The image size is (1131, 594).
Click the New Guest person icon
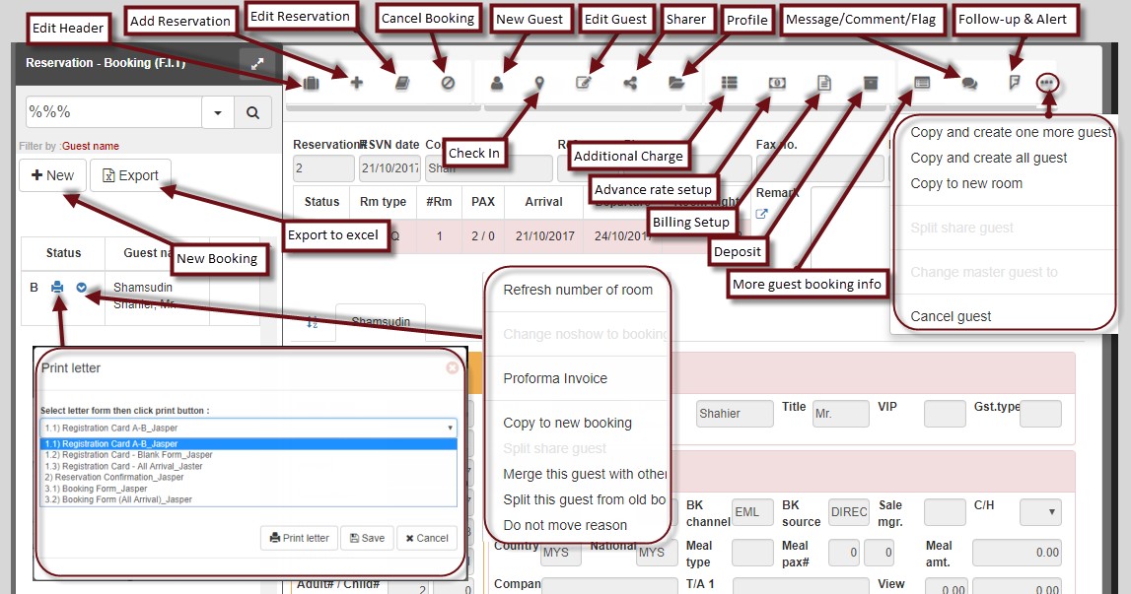pyautogui.click(x=497, y=84)
